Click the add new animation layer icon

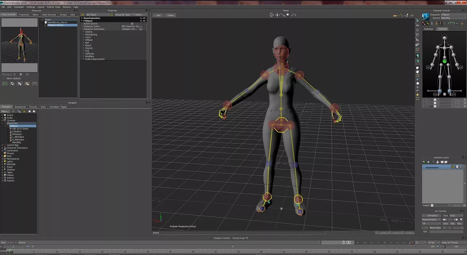(424, 162)
